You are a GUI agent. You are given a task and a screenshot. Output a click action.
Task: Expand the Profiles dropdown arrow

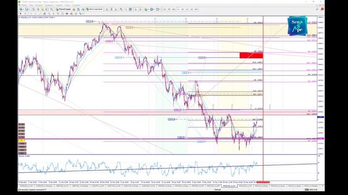[29, 9]
